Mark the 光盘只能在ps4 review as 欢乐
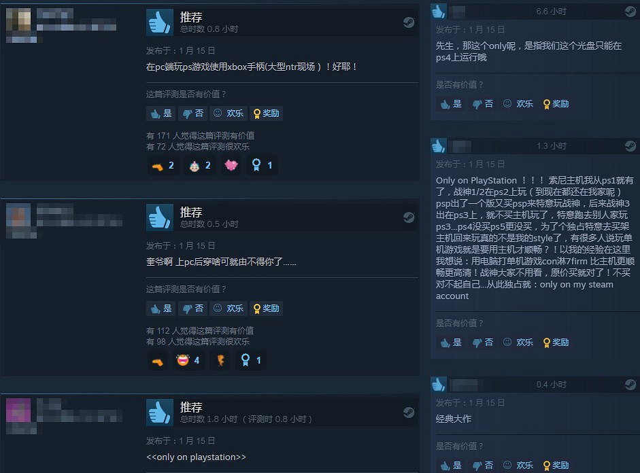Screen dimensions: 640x473 pos(518,104)
